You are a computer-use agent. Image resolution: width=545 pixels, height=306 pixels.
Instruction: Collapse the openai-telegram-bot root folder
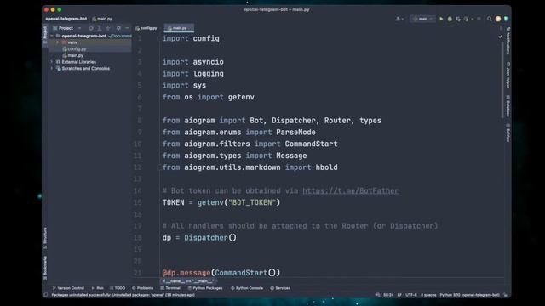click(52, 36)
